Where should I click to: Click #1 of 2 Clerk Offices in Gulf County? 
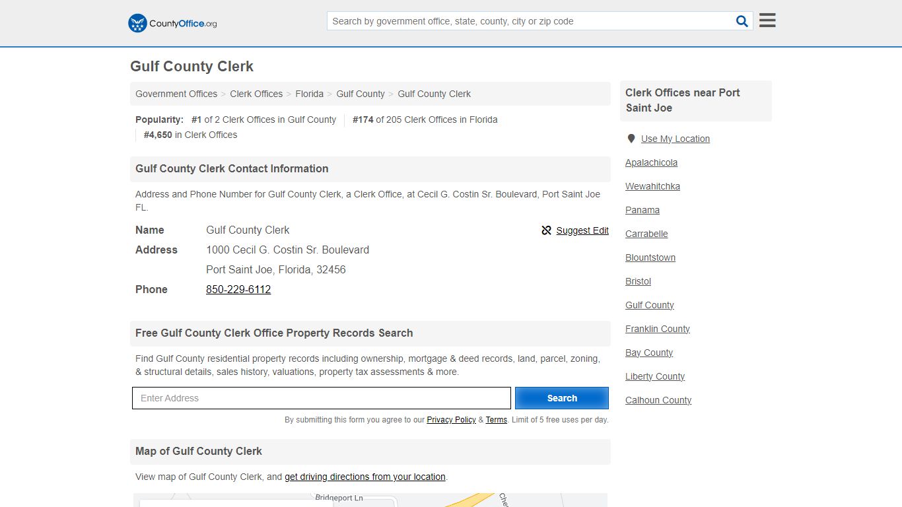(x=263, y=119)
